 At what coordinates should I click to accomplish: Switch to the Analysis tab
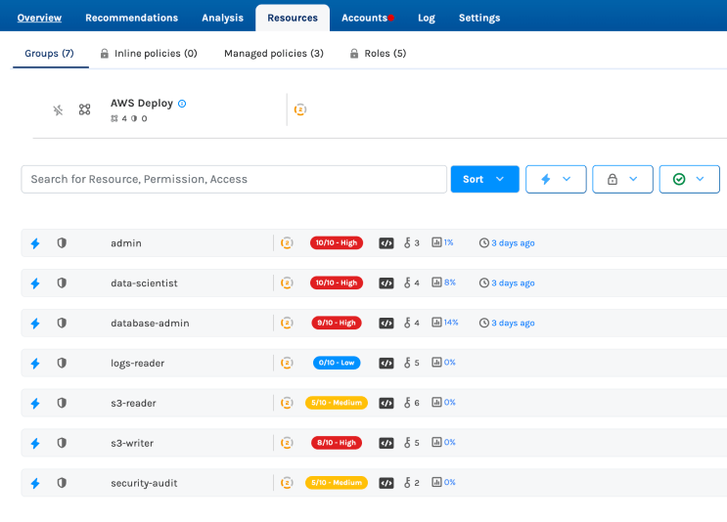(x=222, y=18)
